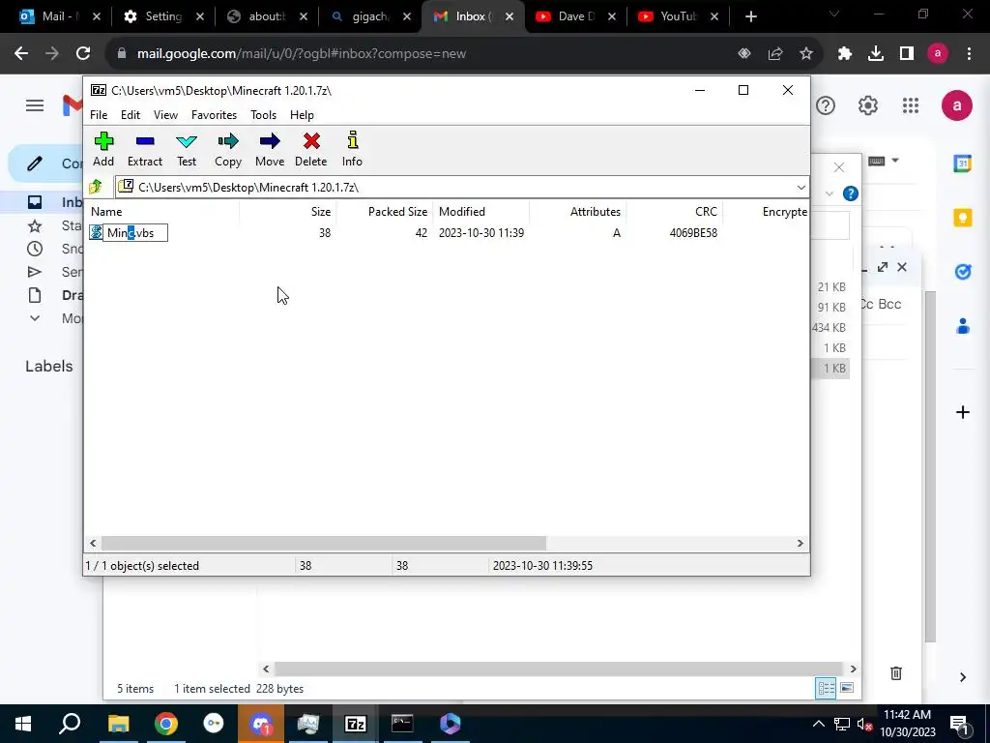Click the CRC value 4069BE58

[693, 233]
